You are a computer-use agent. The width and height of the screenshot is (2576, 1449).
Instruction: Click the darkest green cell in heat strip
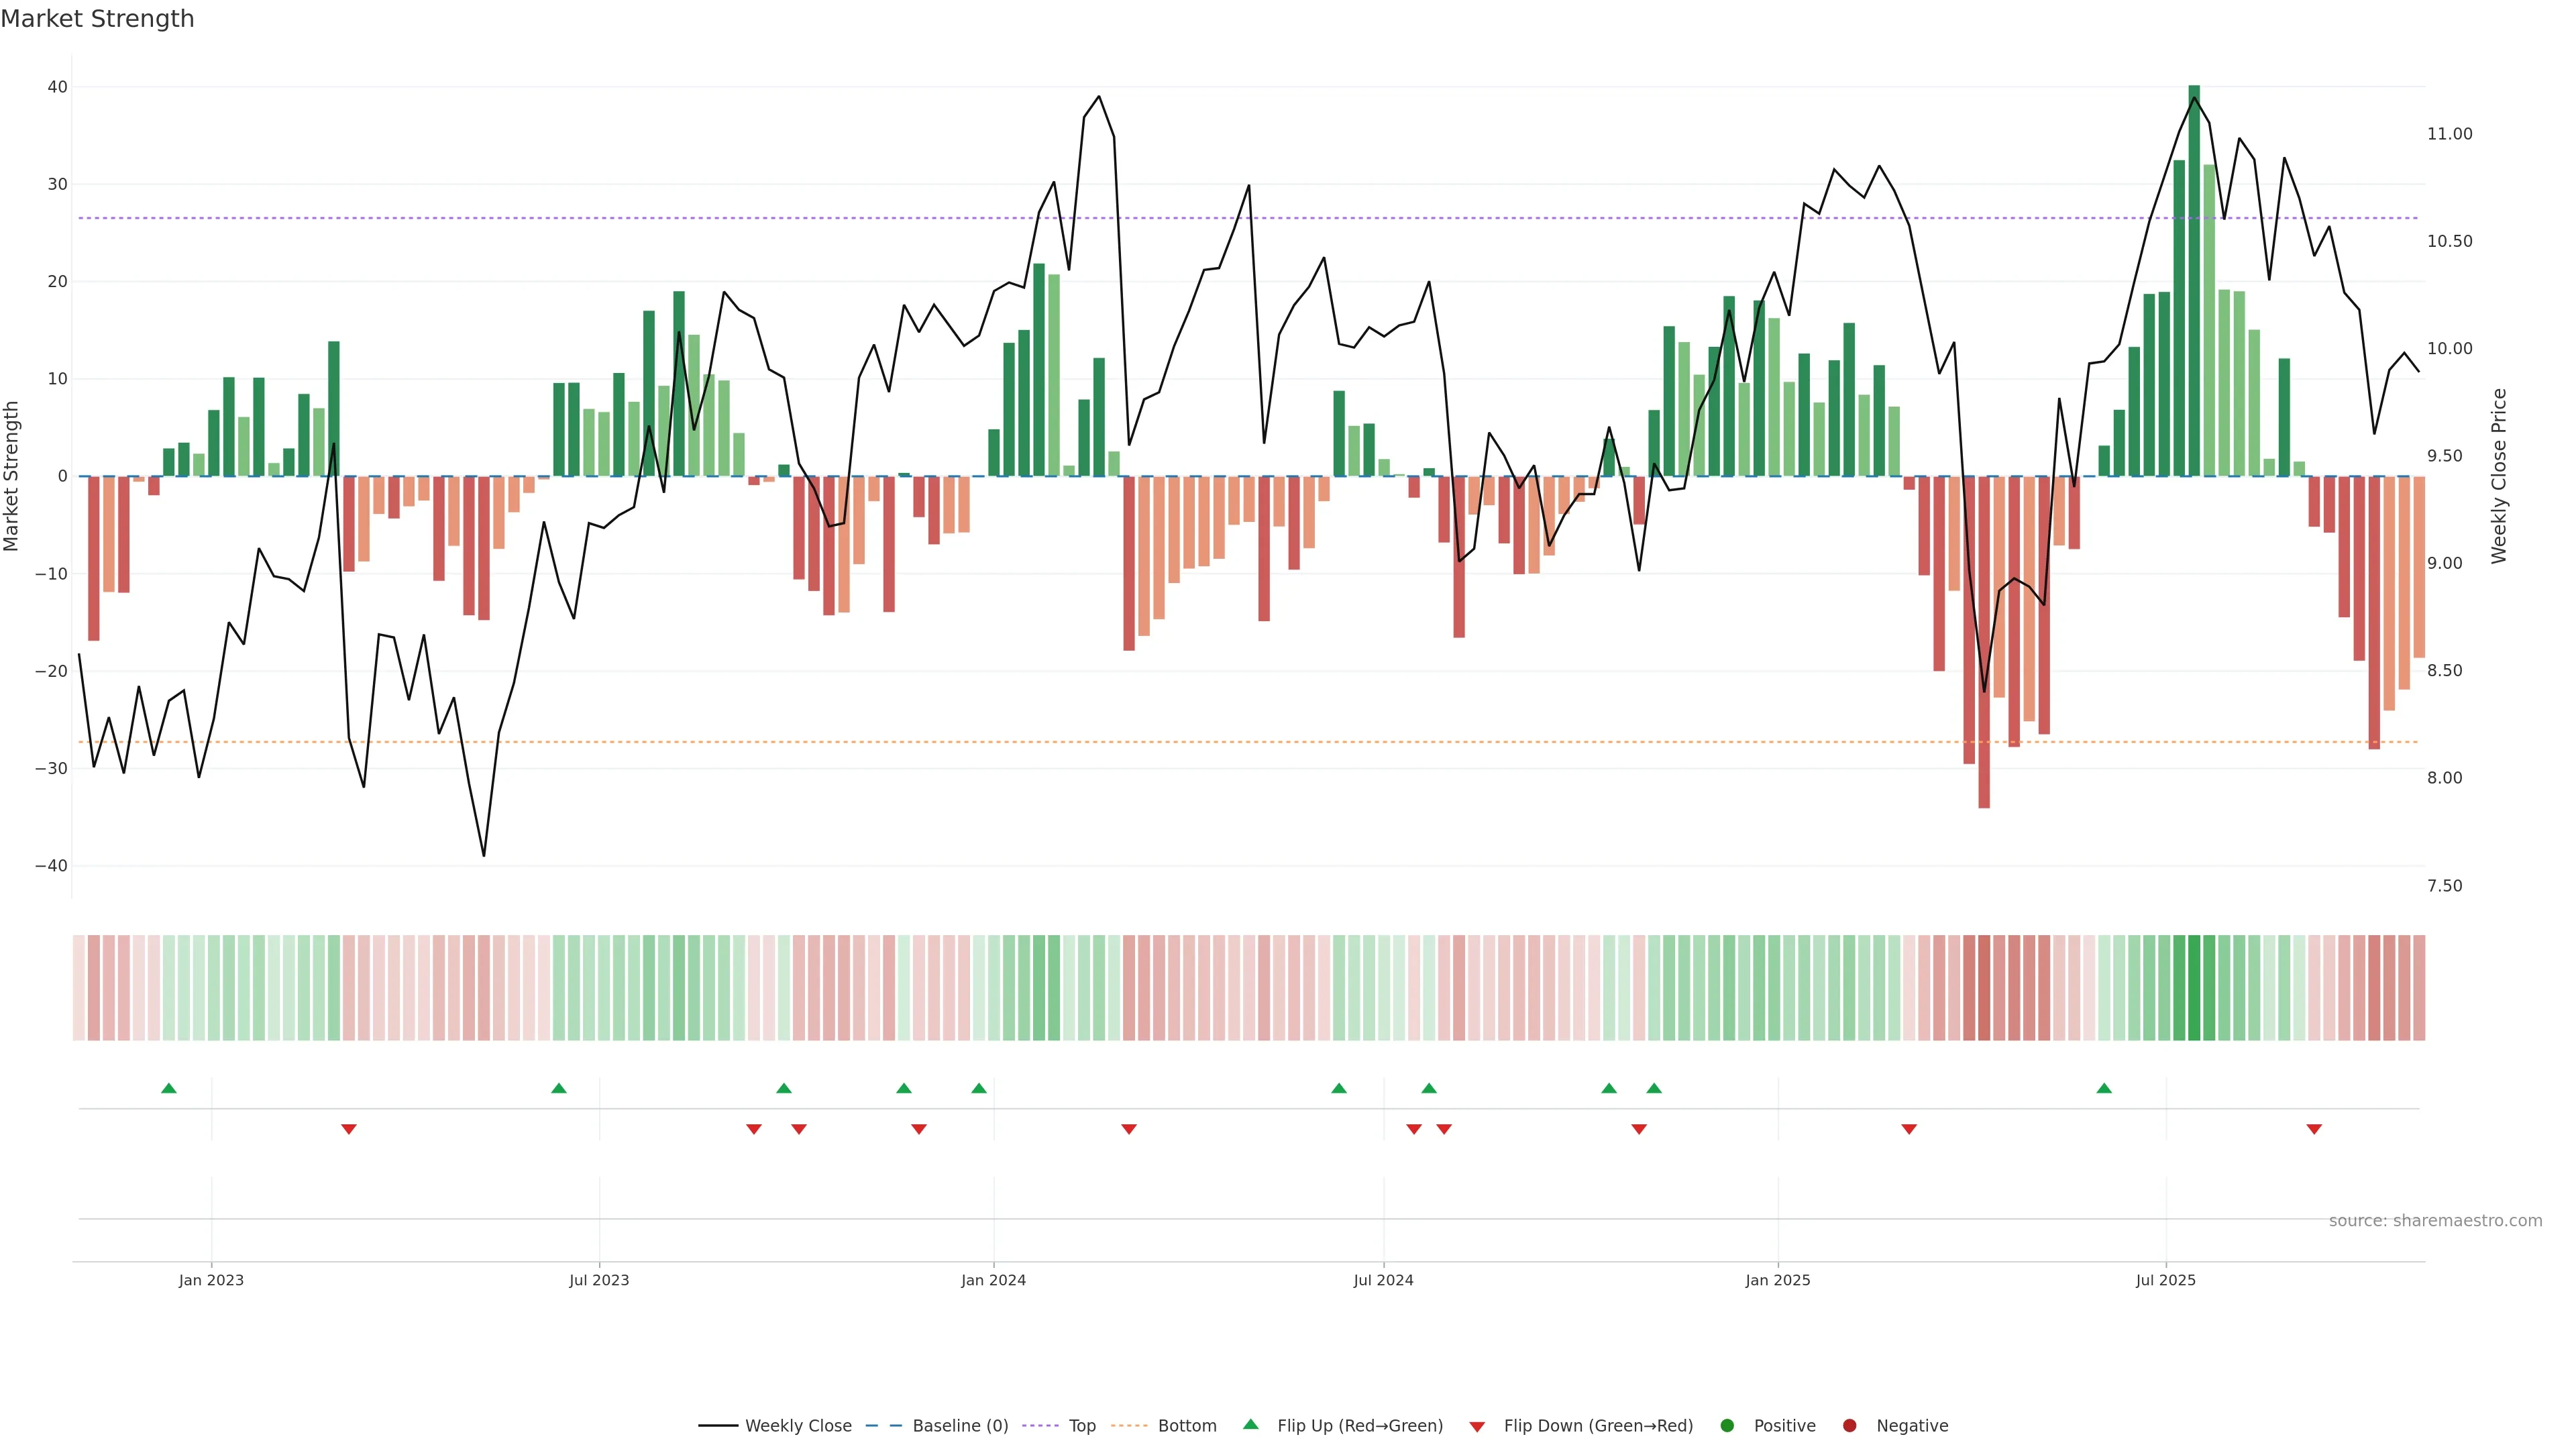tap(2194, 987)
